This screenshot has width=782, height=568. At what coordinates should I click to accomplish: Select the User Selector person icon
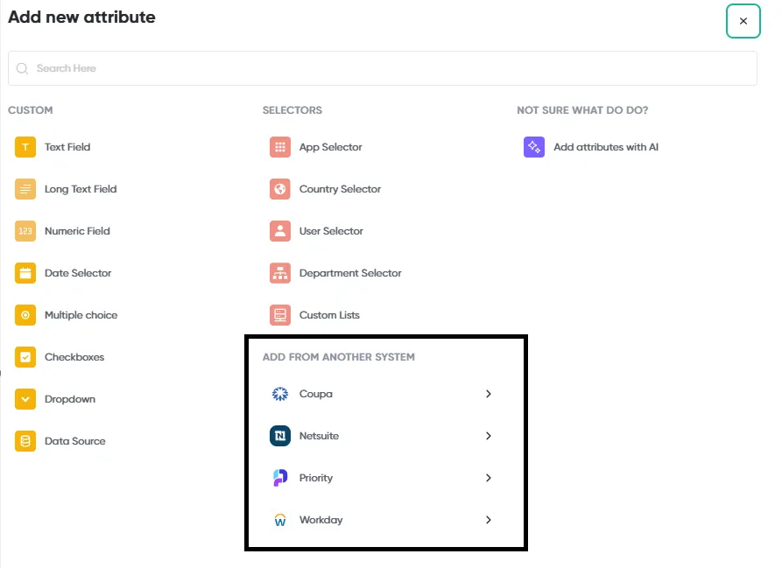pos(279,231)
